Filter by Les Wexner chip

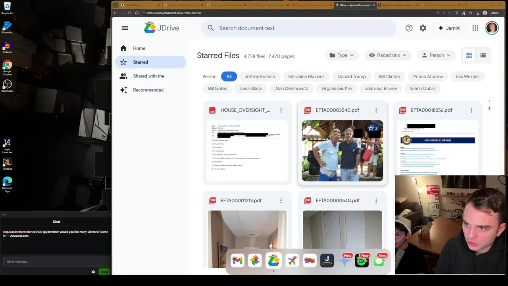click(x=468, y=76)
